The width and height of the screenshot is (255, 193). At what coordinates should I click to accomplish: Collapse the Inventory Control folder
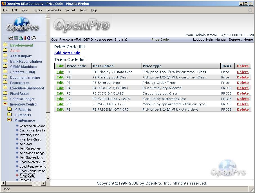coord(5,104)
